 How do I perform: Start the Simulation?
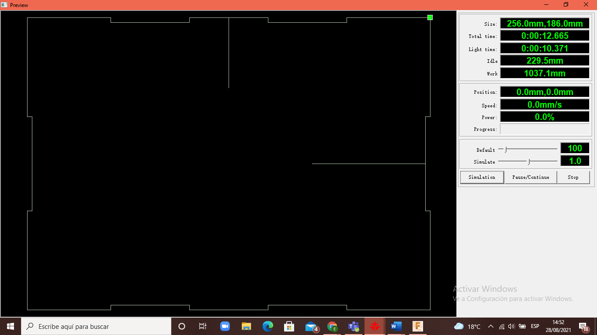tap(482, 177)
